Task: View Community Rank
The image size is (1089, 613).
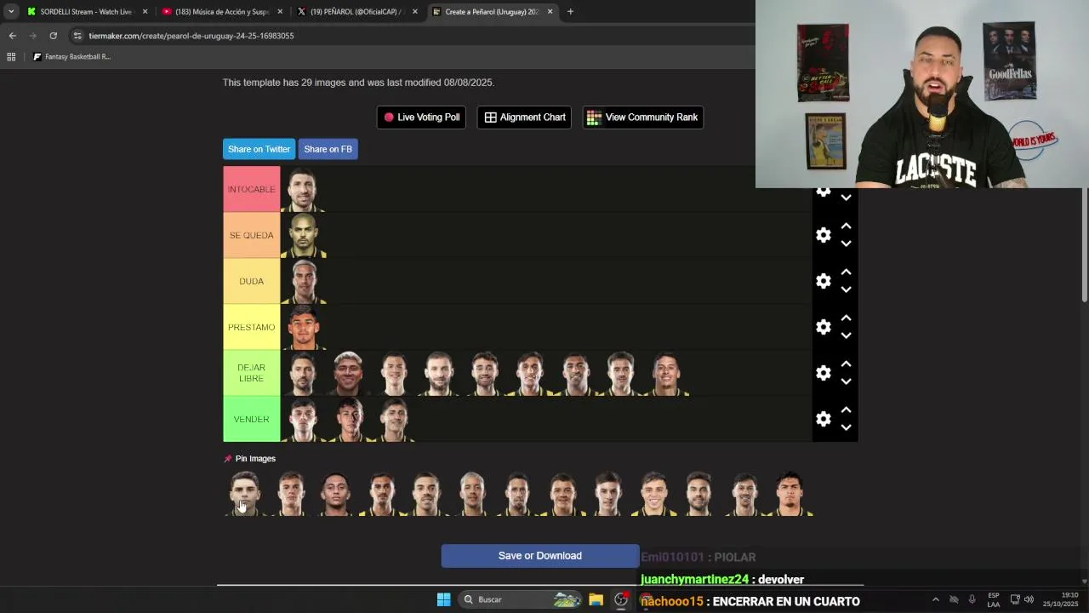Action: [642, 117]
